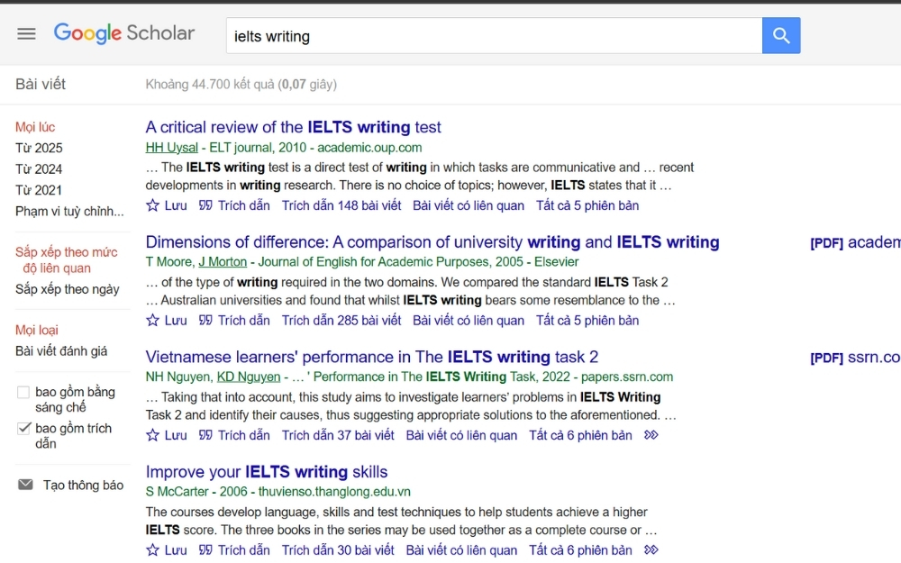This screenshot has width=901, height=563.
Task: Click the envelope Tạo thông báo alert icon
Action: point(26,485)
